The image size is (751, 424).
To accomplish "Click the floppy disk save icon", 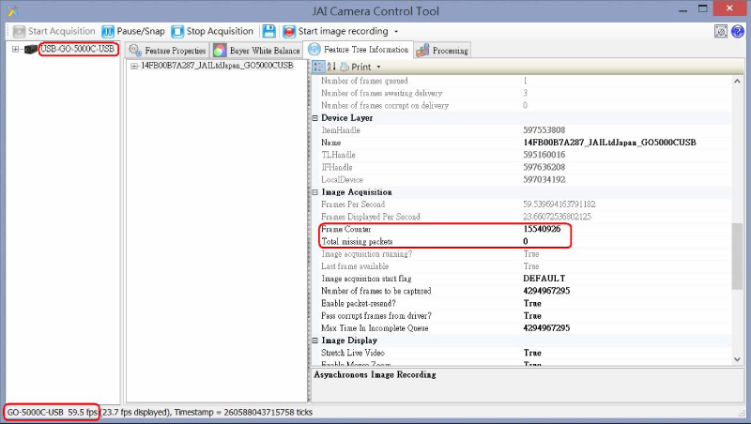I will (269, 31).
